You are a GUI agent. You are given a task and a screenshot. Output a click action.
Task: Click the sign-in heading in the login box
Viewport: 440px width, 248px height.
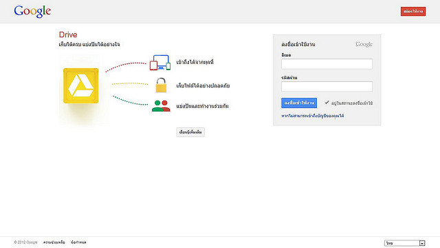[x=298, y=44]
